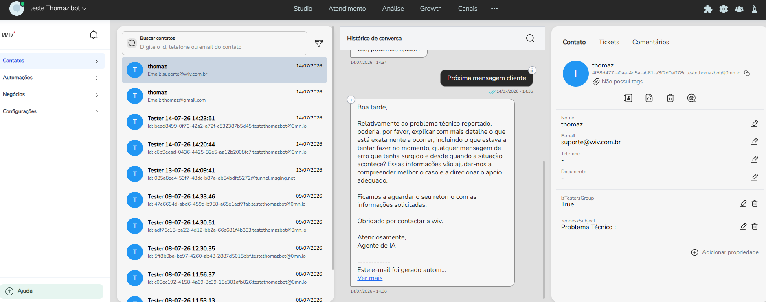Edit the Documento field pencil icon

(x=755, y=177)
